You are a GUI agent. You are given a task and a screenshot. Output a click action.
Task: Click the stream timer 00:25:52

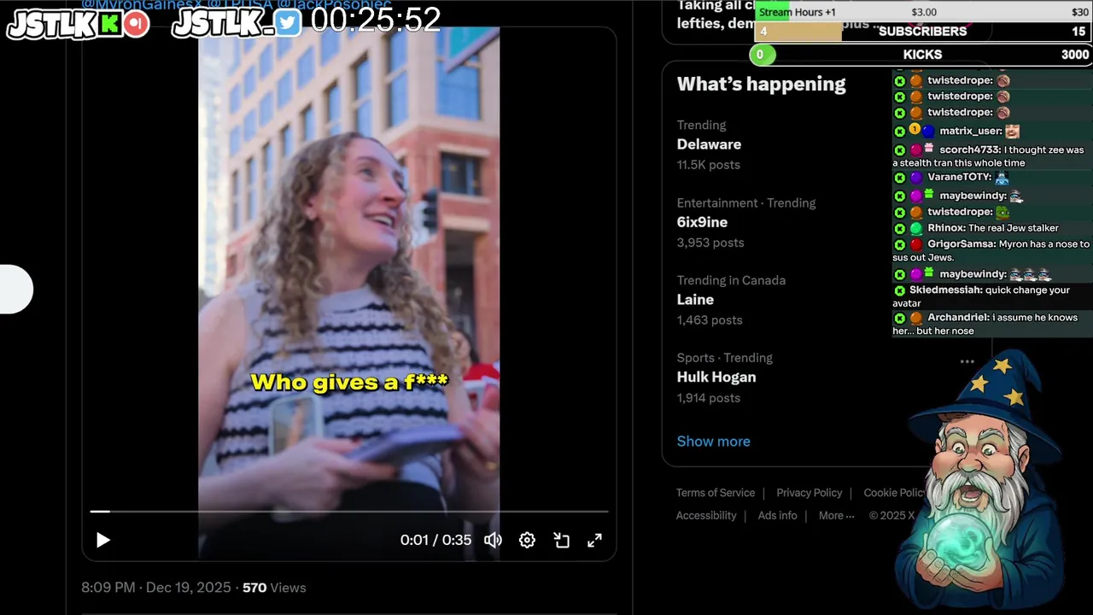[x=376, y=20]
